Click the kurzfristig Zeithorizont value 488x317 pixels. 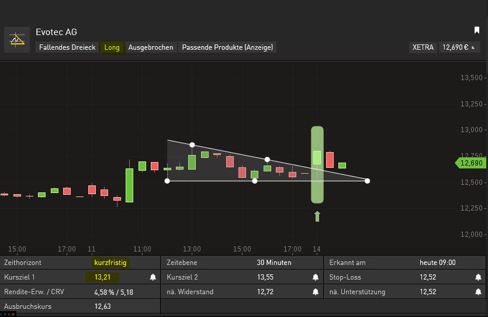[110, 263]
